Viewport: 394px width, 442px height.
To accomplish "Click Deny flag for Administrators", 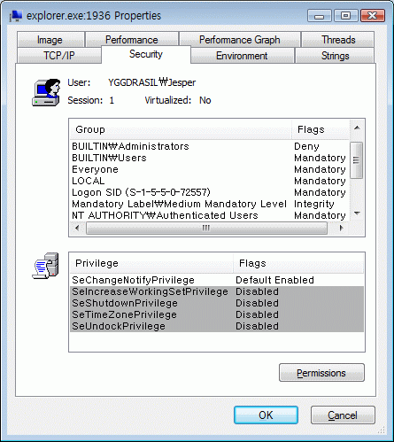I will coord(306,146).
